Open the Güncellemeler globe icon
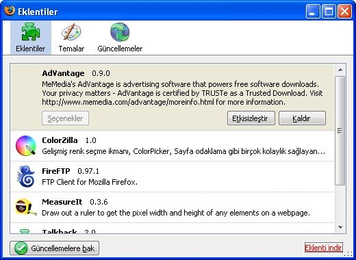The height and width of the screenshot is (260, 356). click(x=120, y=32)
